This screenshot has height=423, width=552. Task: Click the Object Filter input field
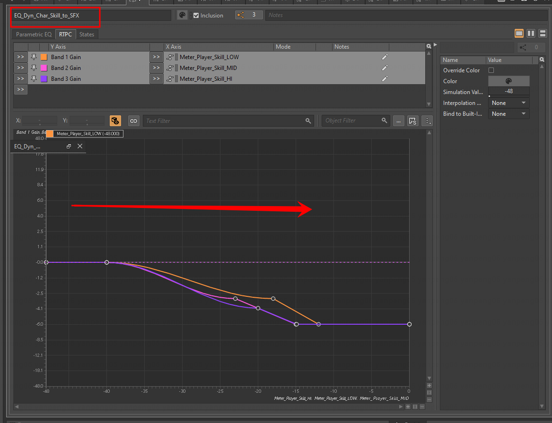(x=356, y=121)
